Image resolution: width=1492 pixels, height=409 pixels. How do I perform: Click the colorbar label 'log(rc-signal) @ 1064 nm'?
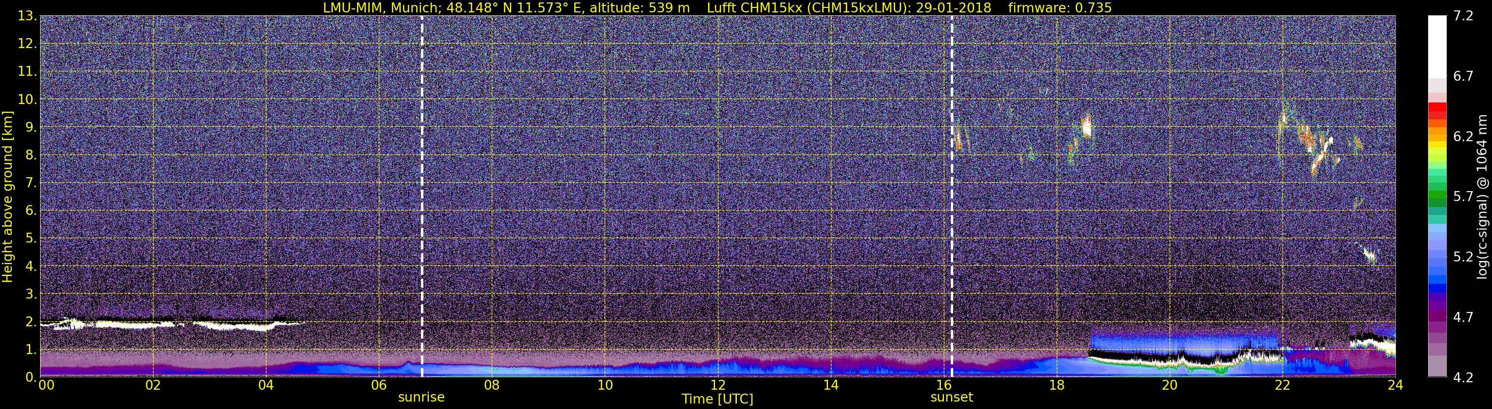[x=1482, y=197]
